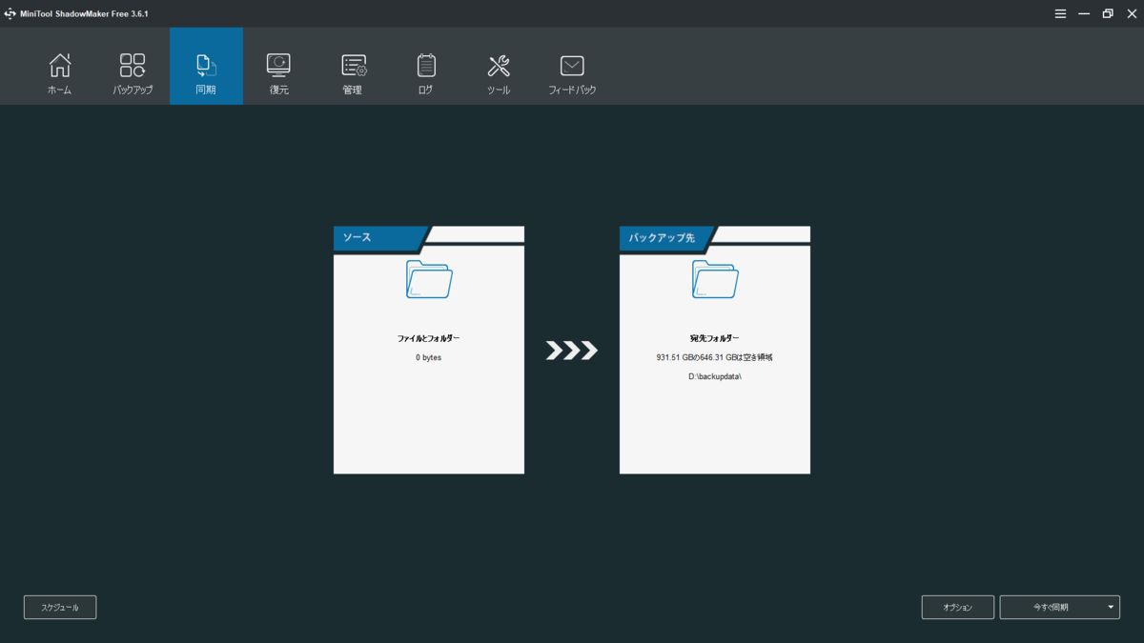Restore down the ShadowMaker window
This screenshot has height=643, width=1144.
(1108, 13)
